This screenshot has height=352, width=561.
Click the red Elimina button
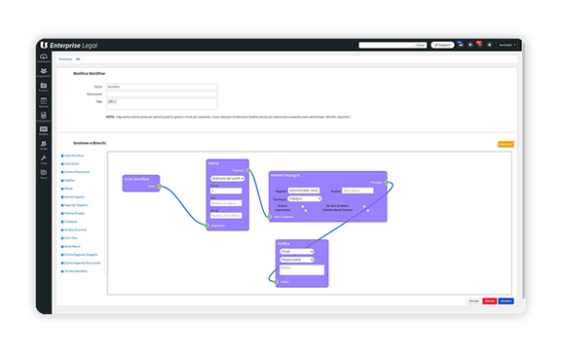click(x=490, y=301)
